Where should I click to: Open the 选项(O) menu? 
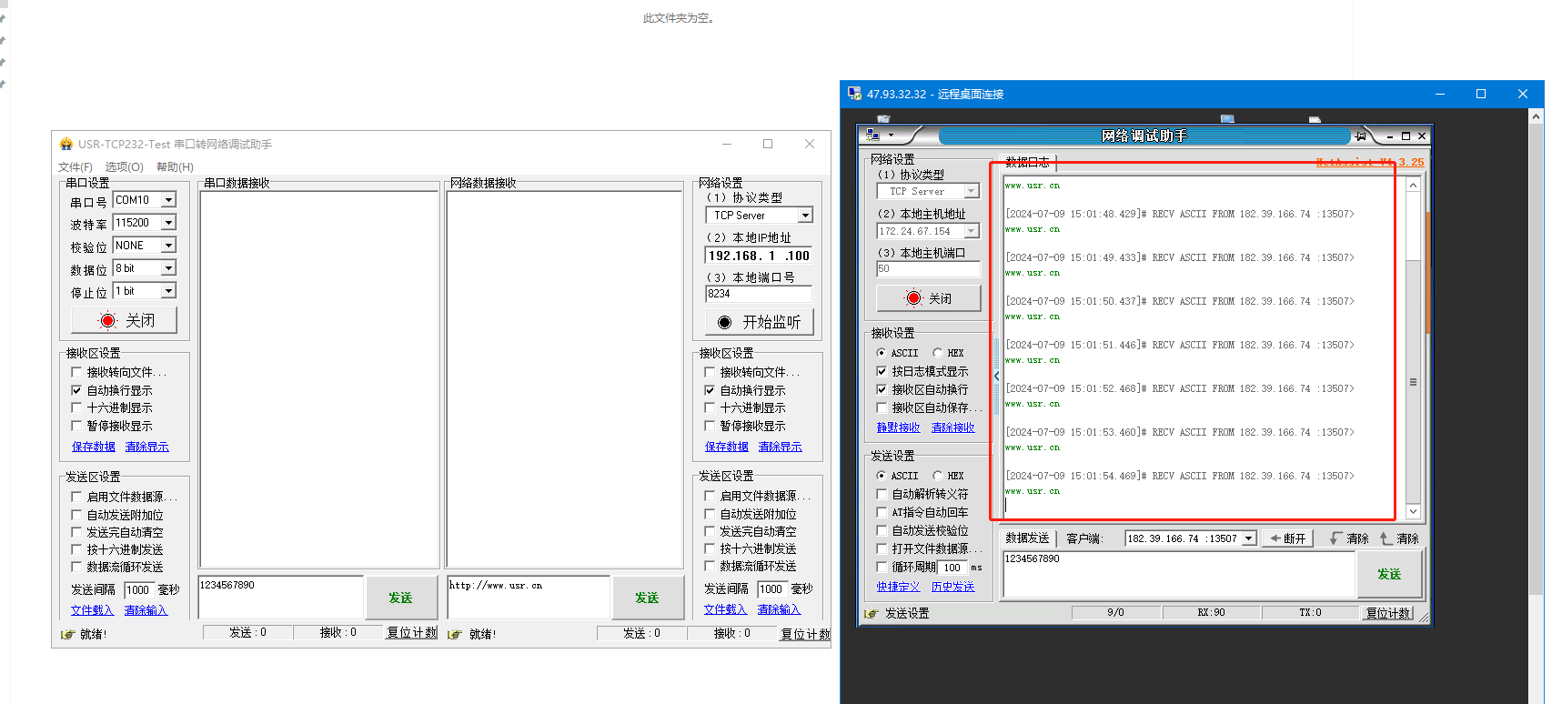tap(124, 167)
